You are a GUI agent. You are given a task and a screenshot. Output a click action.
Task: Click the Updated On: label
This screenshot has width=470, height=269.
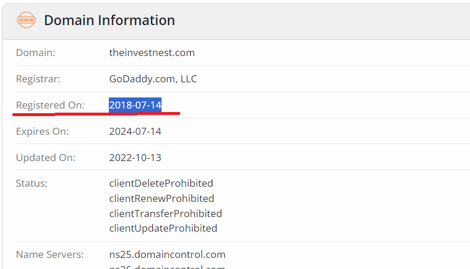point(46,158)
